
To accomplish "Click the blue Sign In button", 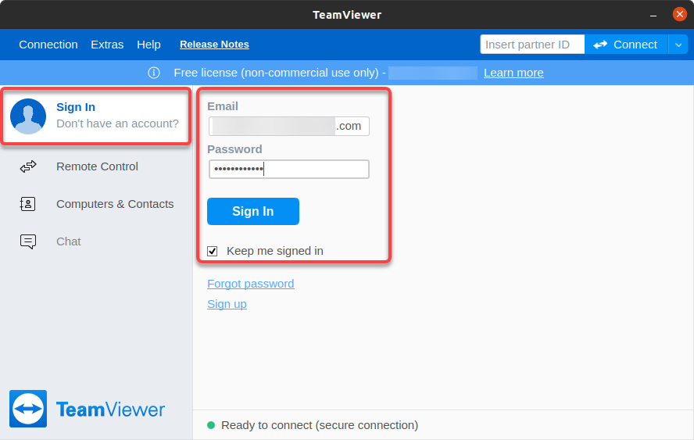I will tap(253, 212).
